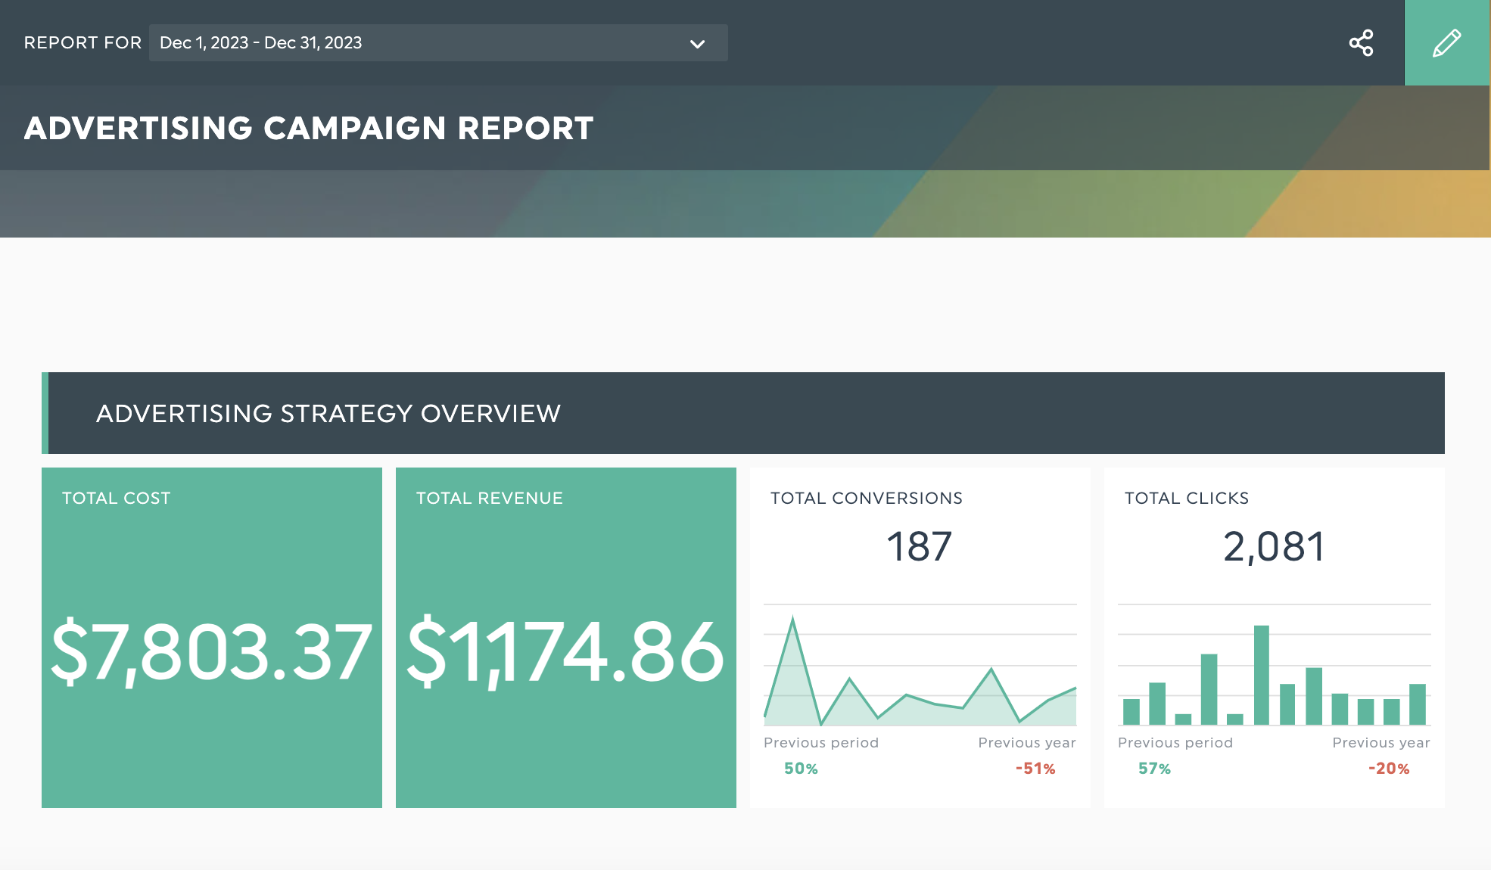
Task: Expand the date range chevron arrow
Action: point(697,44)
